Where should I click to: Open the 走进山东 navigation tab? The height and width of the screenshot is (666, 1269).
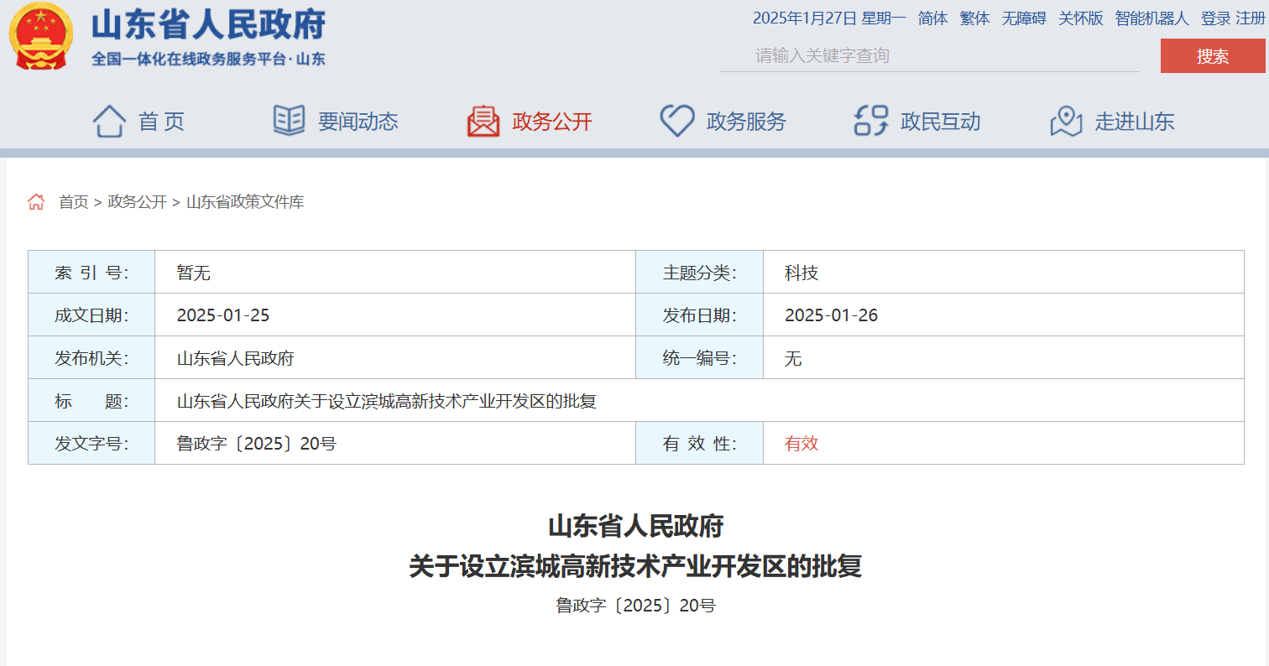click(1135, 122)
